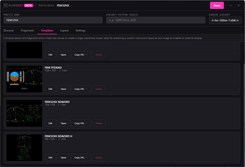Image resolution: width=245 pixels, height=167 pixels.
Task: Click Delete on the topmost template card
Action: pos(99,55)
